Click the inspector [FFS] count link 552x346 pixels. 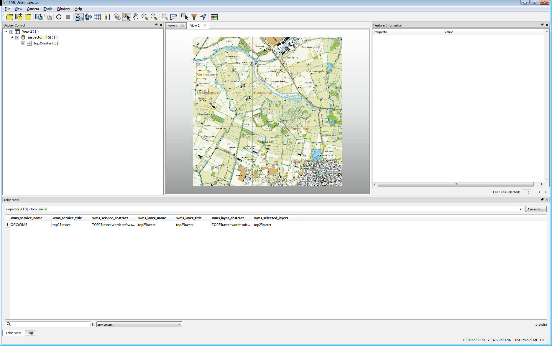point(54,37)
